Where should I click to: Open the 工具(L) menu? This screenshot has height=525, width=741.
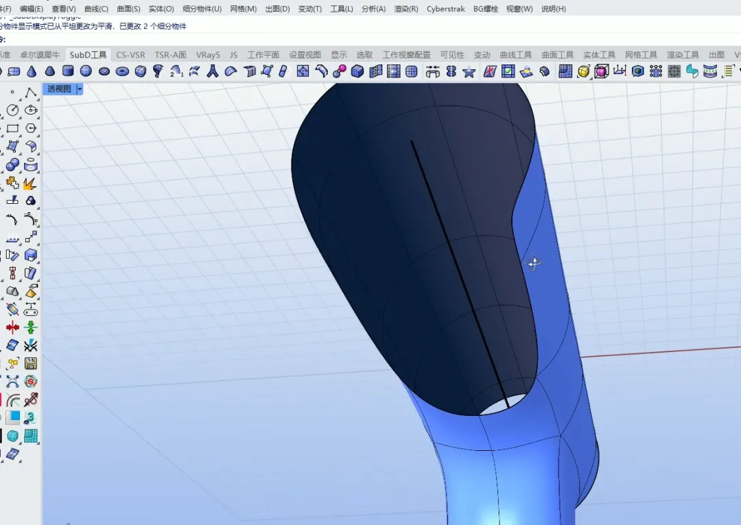pos(341,8)
